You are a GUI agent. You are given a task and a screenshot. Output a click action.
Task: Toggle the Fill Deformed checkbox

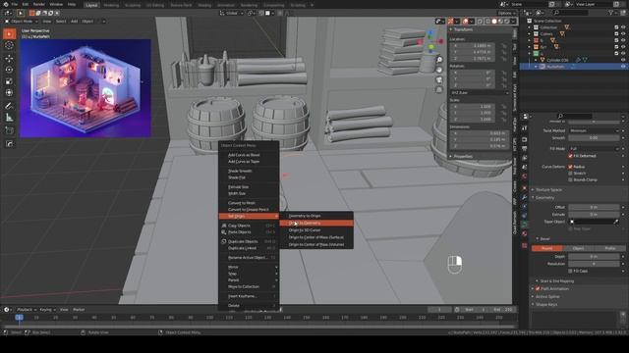[x=570, y=156]
